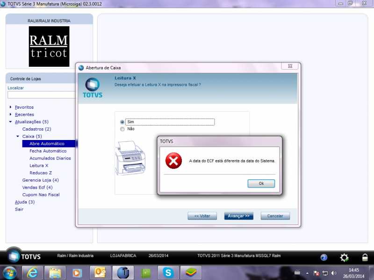Open Cupom Nao Fiscal entry
Image resolution: width=374 pixels, height=280 pixels.
click(x=41, y=195)
